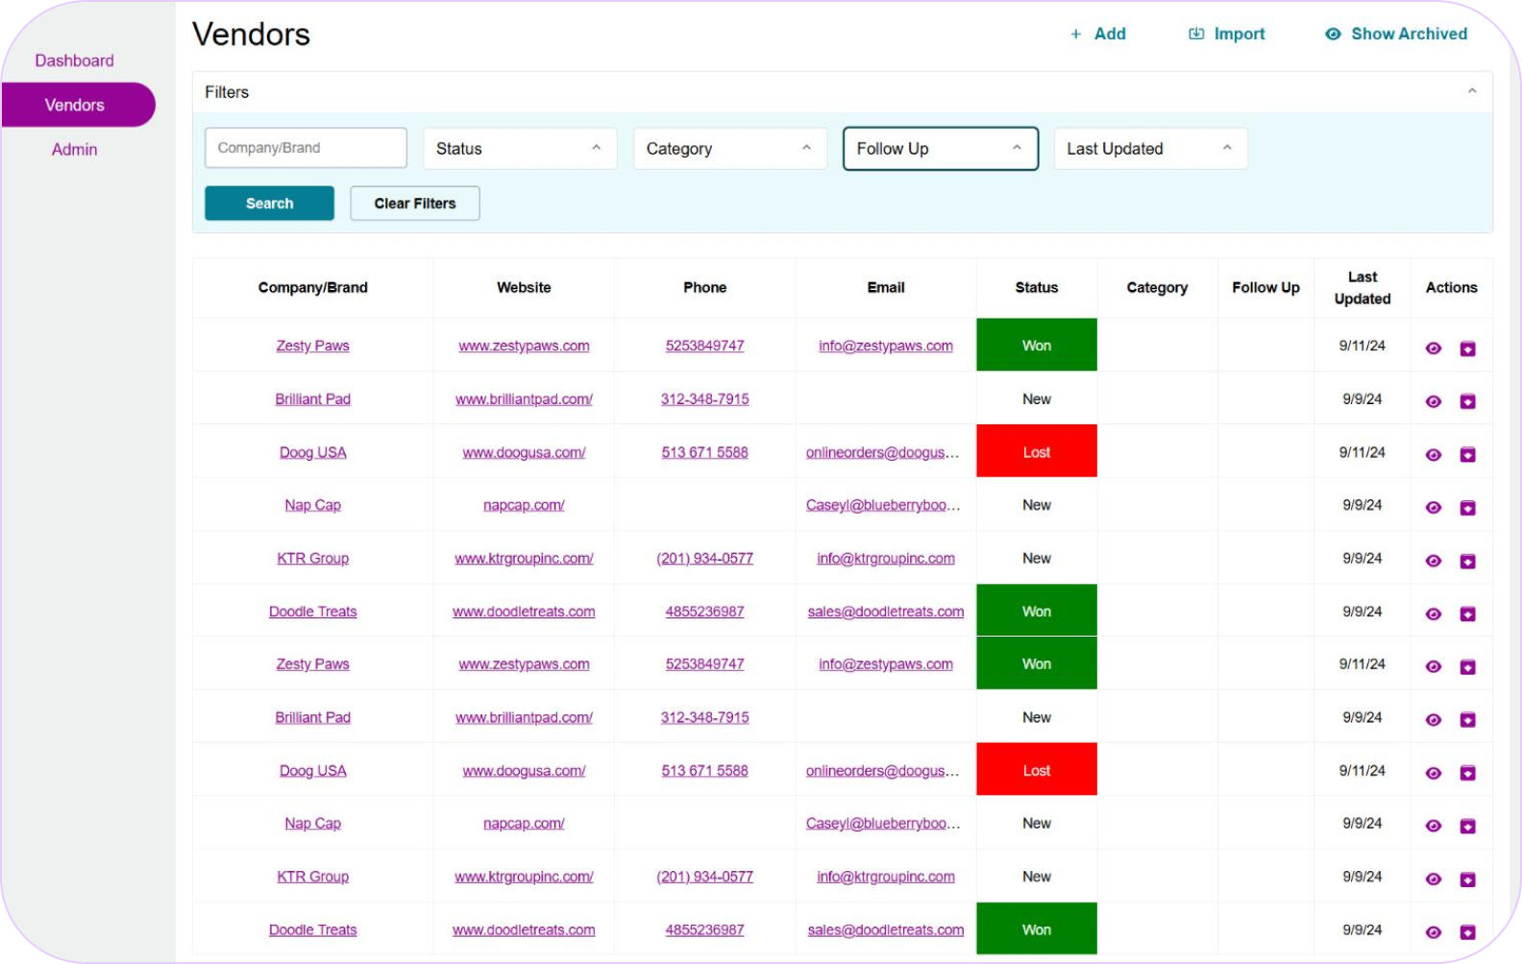Click archive icon in bottom Doodle Treats row
This screenshot has height=964, width=1522.
click(1467, 932)
